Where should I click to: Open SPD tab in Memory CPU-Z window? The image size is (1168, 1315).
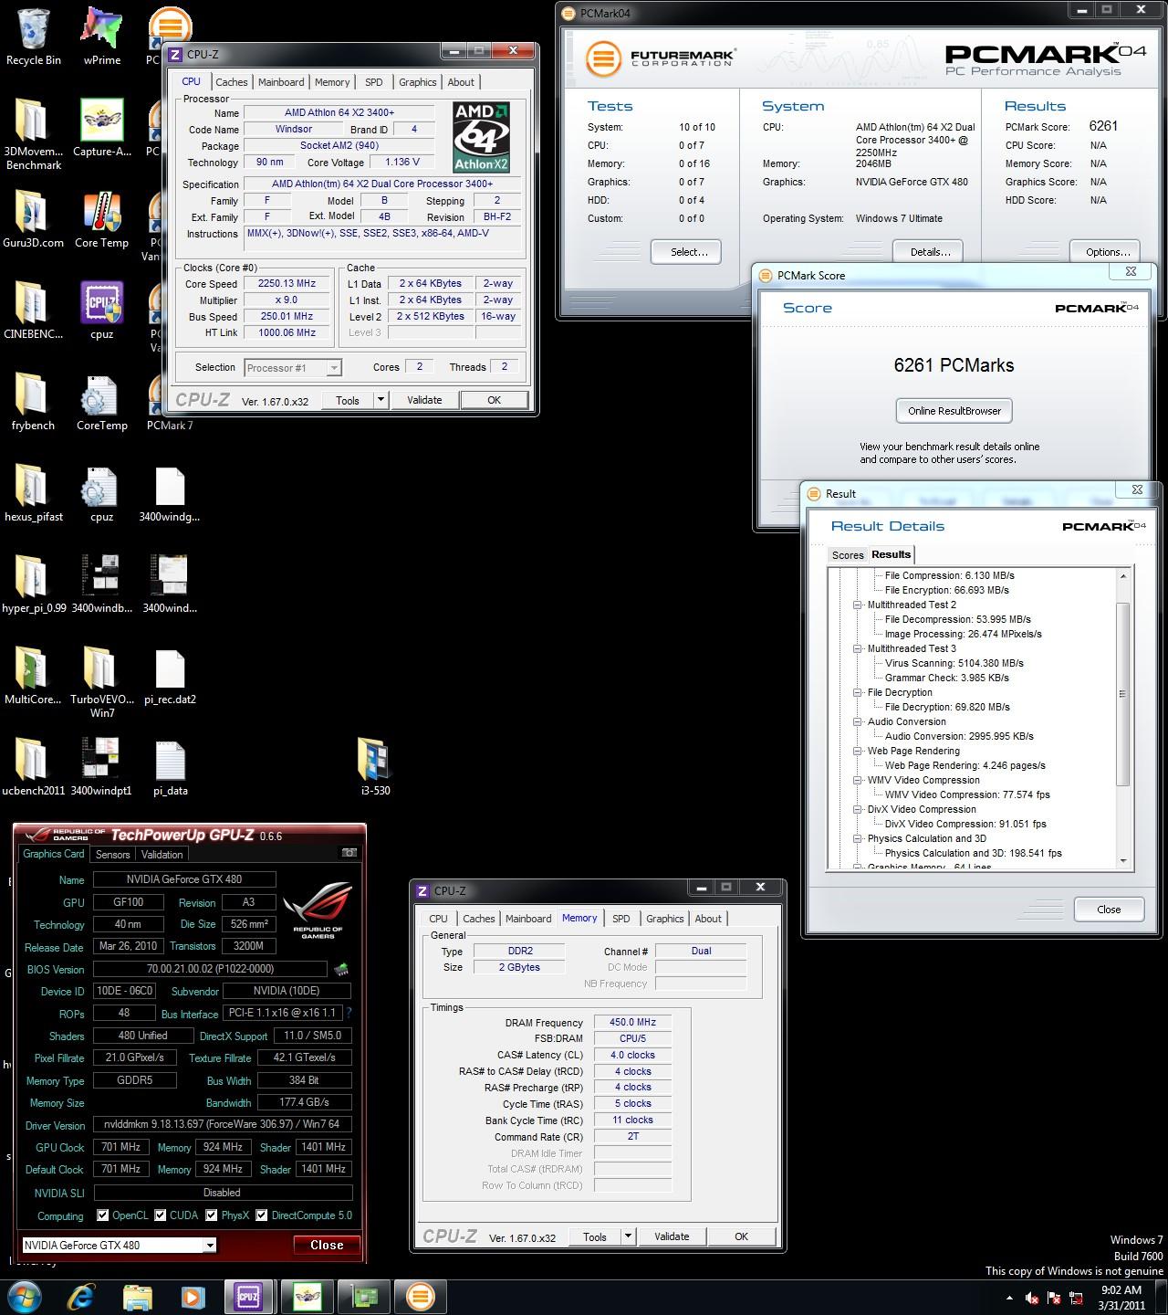(x=621, y=919)
